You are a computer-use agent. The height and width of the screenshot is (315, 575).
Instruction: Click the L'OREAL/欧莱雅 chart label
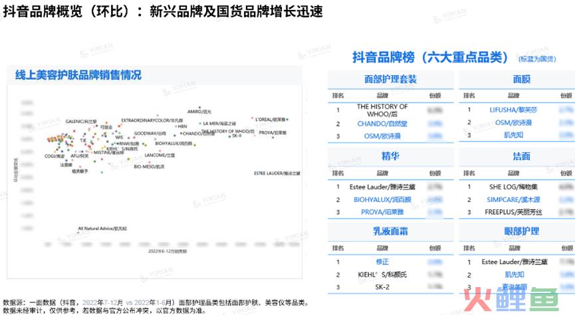[271, 120]
